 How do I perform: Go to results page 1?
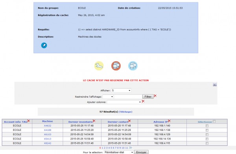click(102, 148)
